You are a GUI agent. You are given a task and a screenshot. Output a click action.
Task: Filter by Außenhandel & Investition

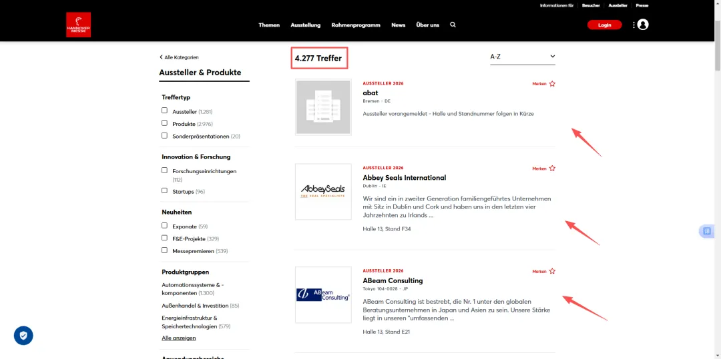[x=200, y=306]
